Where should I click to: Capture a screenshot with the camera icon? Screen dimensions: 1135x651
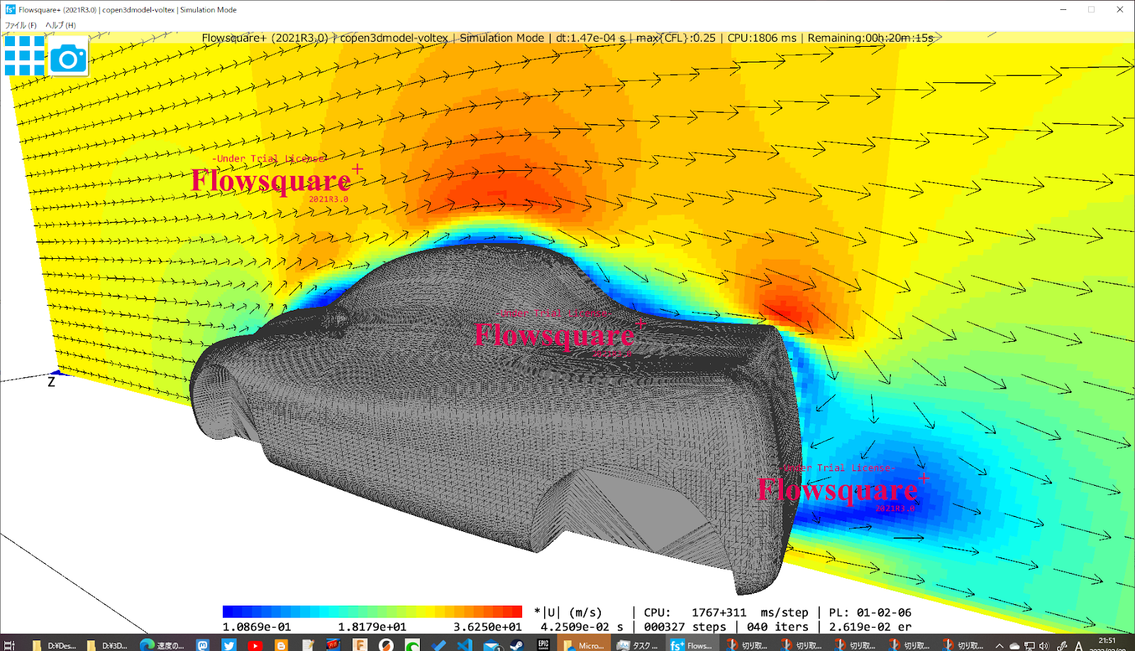click(69, 57)
